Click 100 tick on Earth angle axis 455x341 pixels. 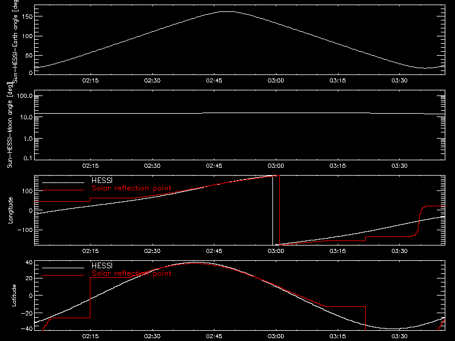click(x=27, y=36)
